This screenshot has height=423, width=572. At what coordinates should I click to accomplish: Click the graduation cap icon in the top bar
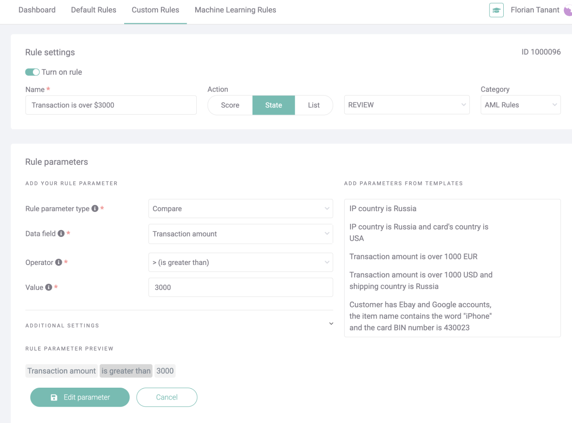(x=496, y=10)
